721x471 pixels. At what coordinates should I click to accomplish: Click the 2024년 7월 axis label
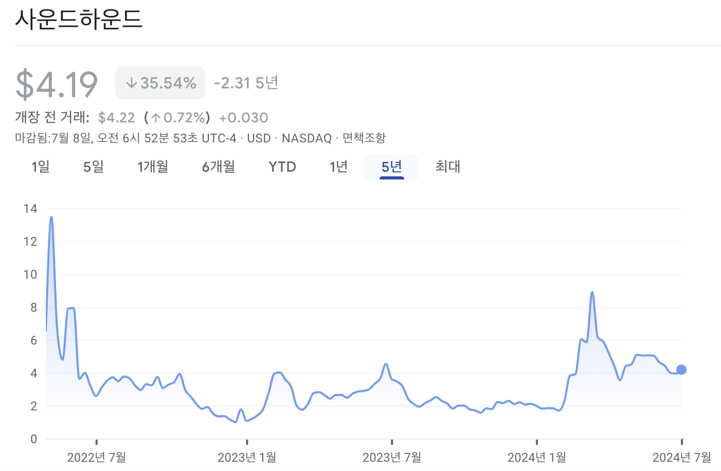pos(681,457)
